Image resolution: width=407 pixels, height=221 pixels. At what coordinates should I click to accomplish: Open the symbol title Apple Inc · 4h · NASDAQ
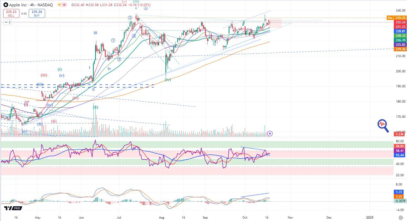pos(31,5)
